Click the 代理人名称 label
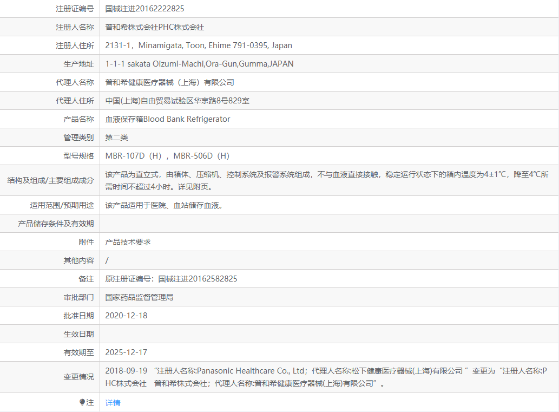Viewport: 559px width, 412px height. click(75, 82)
